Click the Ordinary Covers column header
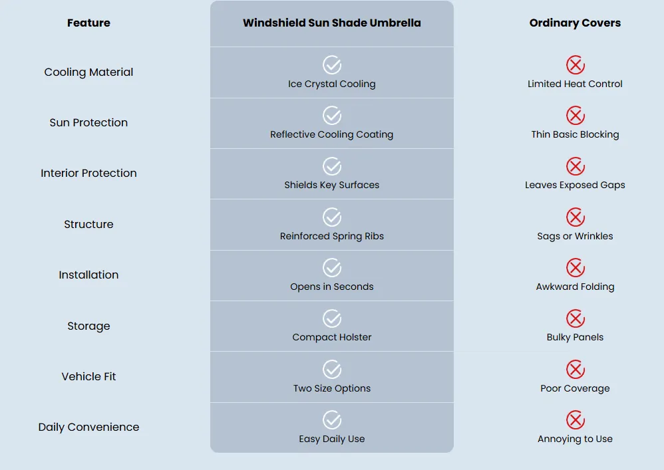 (575, 23)
